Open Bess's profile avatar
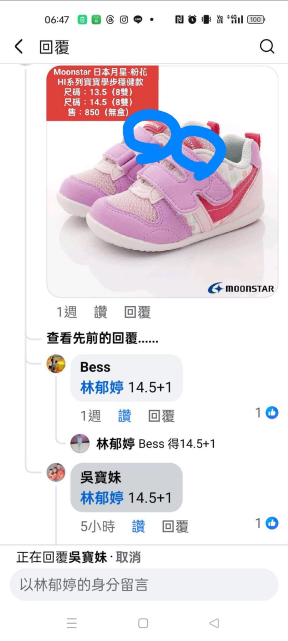288x641 pixels. tap(56, 364)
